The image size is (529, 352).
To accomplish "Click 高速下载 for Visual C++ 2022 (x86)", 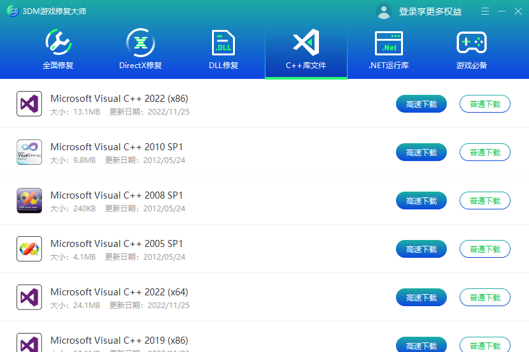I will point(421,104).
